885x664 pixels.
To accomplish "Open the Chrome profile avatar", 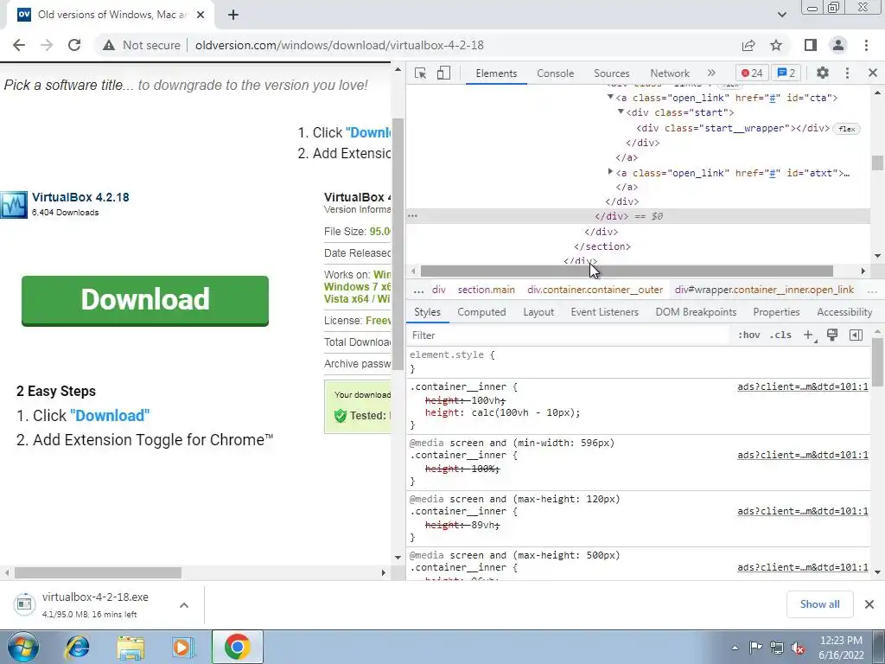I will [838, 45].
